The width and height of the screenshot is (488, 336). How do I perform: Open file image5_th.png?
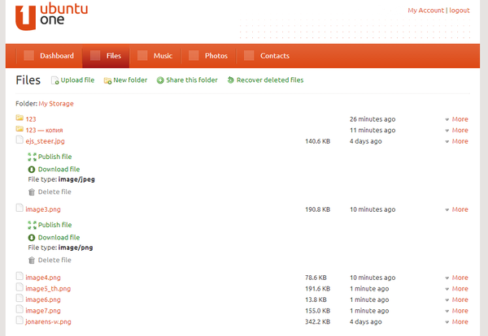[x=48, y=289]
